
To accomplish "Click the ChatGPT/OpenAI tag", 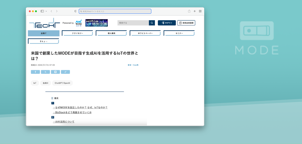I will (x=62, y=83).
